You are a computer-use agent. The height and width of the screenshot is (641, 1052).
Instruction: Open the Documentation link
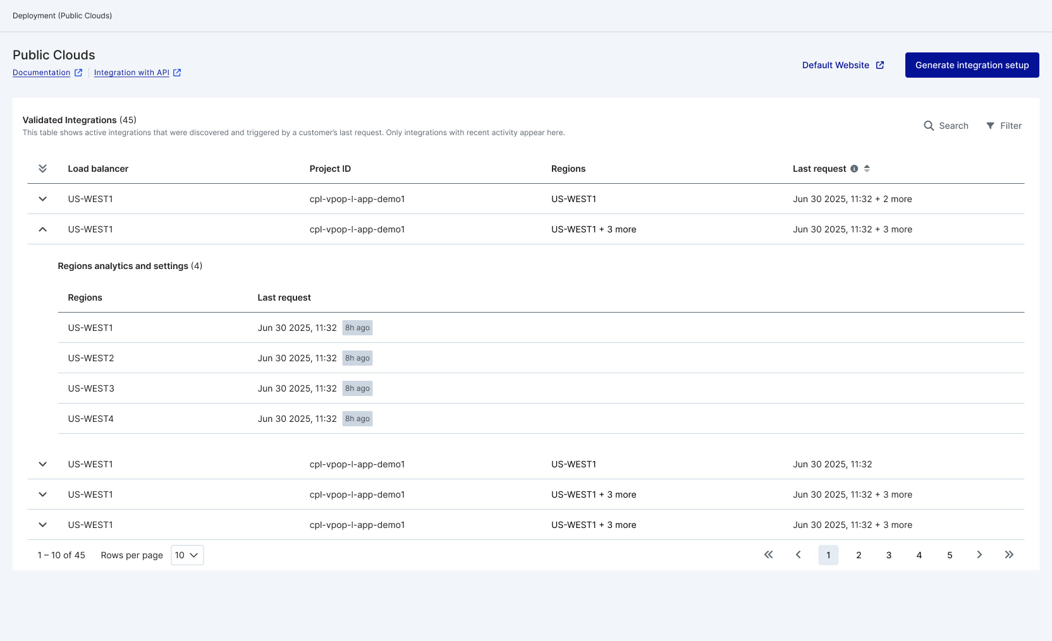coord(42,73)
